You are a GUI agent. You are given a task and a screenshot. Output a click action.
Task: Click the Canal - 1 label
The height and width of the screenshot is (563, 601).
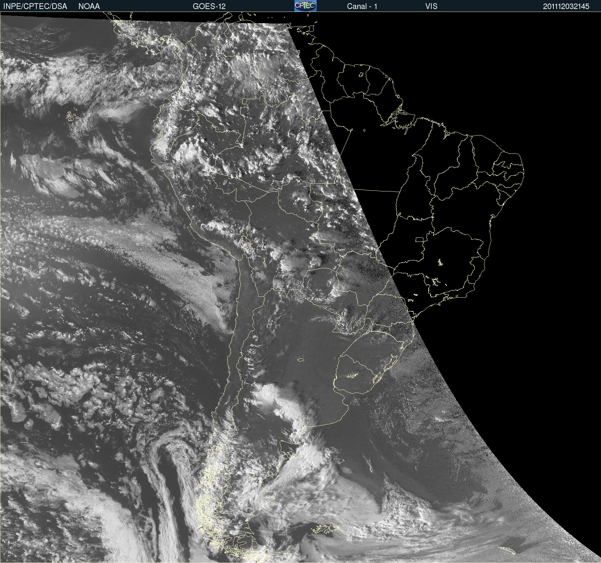coord(362,6)
